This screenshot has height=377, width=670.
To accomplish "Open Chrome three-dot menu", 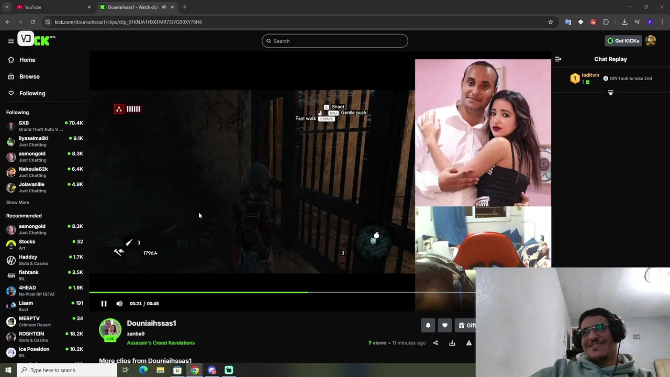I will tap(662, 22).
